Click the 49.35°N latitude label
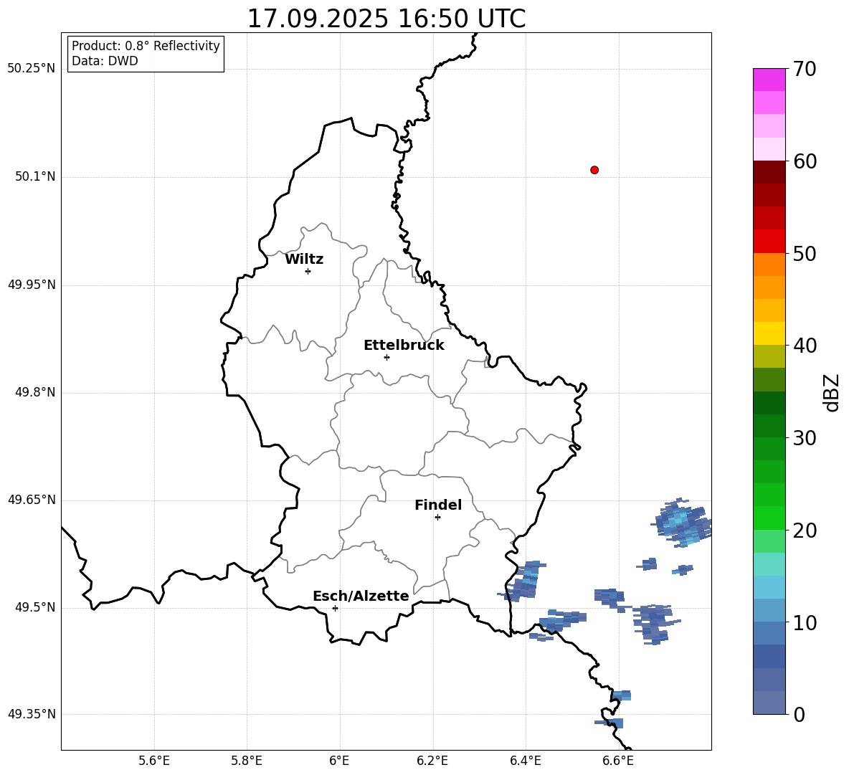Image resolution: width=849 pixels, height=775 pixels. (x=31, y=714)
